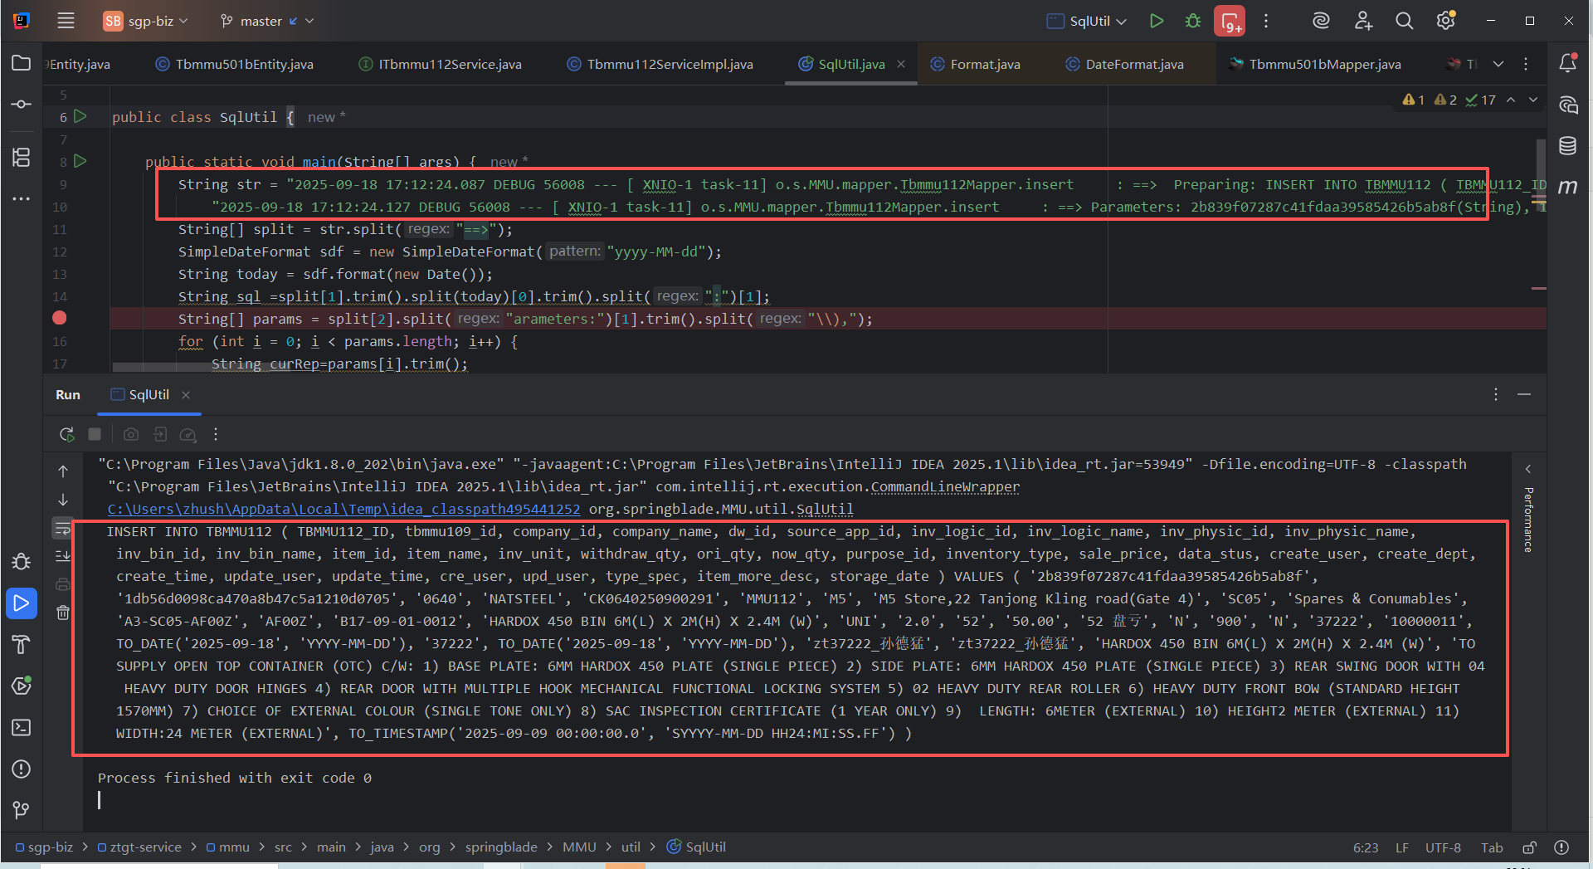Open the Commit tool window
The image size is (1593, 869).
(22, 105)
